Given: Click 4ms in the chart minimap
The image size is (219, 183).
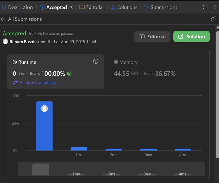Looking at the screenshot, I should coord(182,174).
